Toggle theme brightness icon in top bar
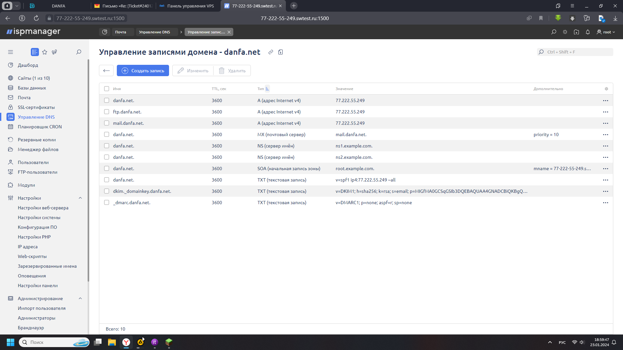The image size is (623, 350). coord(565,32)
